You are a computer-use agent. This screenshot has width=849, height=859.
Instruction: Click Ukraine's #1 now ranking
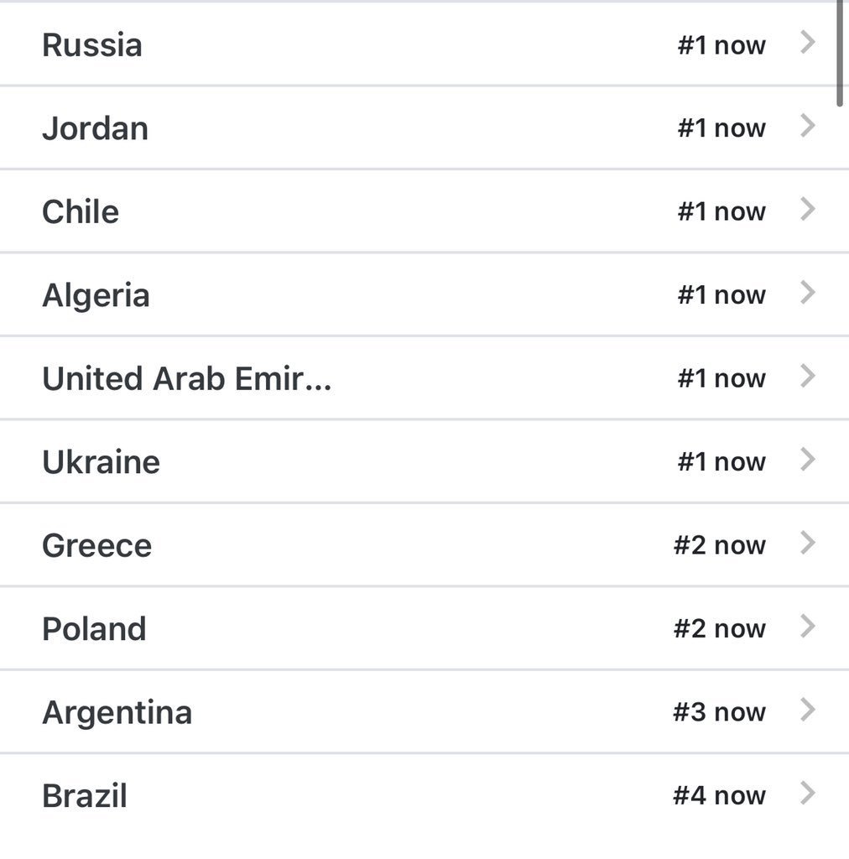[x=721, y=462]
